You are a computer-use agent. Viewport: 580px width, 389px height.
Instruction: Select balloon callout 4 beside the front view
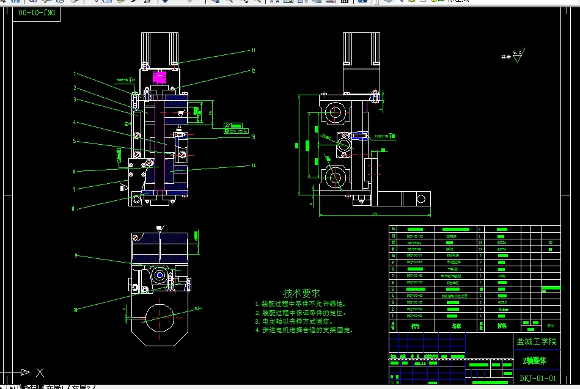[x=75, y=122]
